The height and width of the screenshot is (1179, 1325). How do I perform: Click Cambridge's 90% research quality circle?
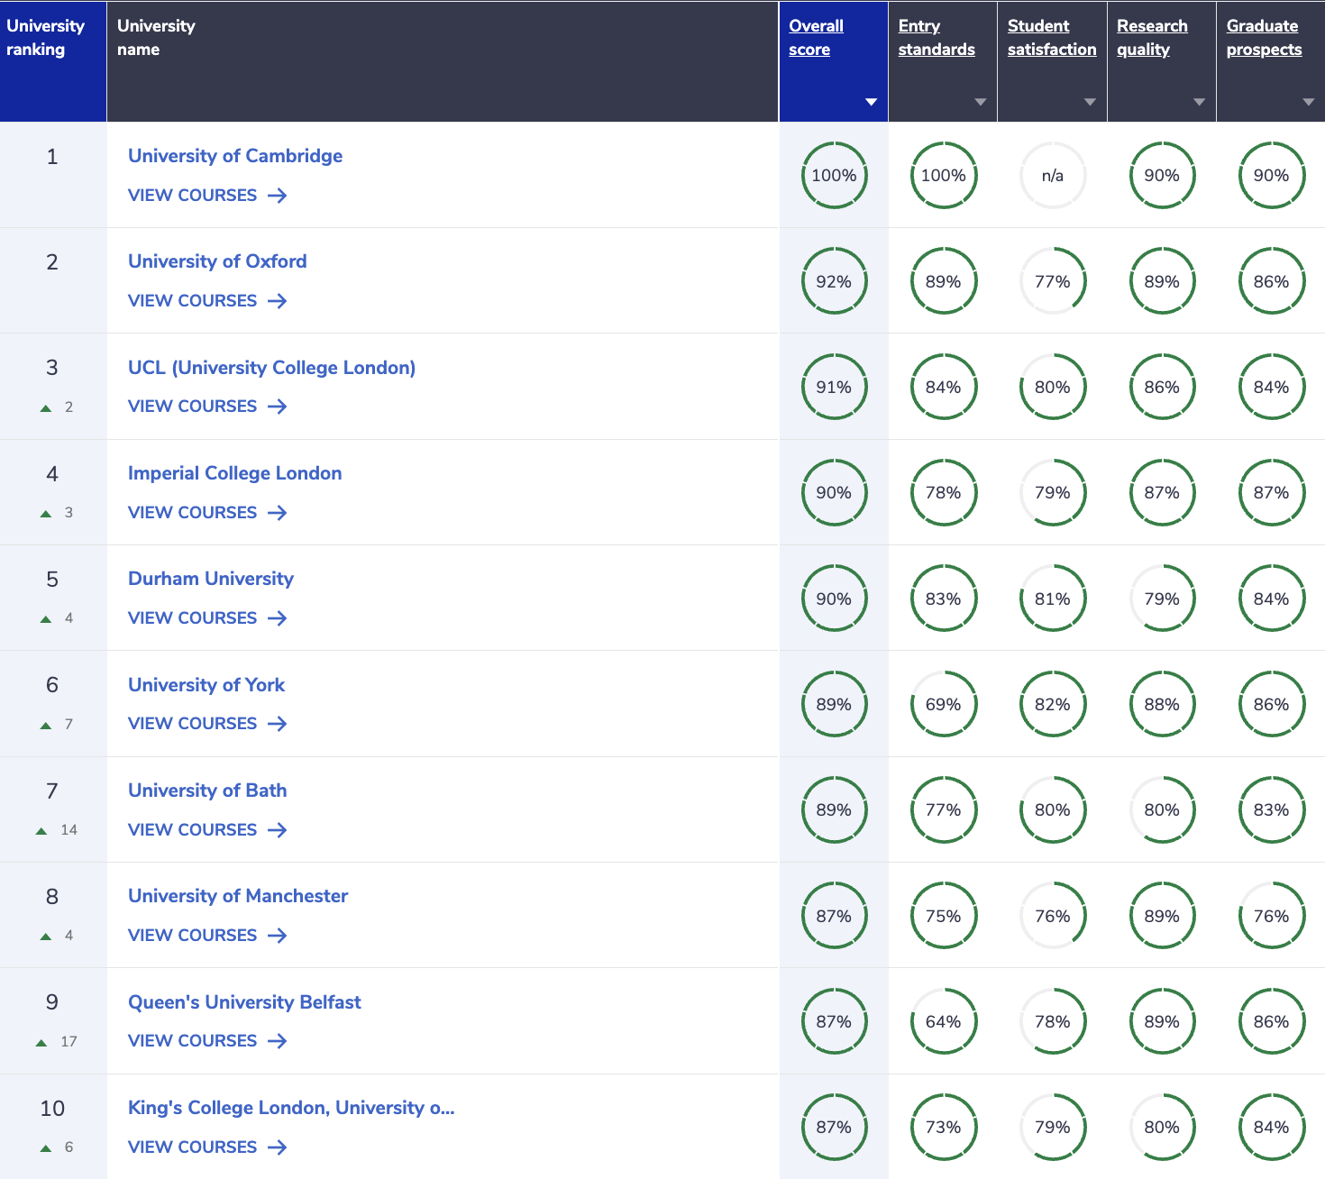pos(1163,175)
